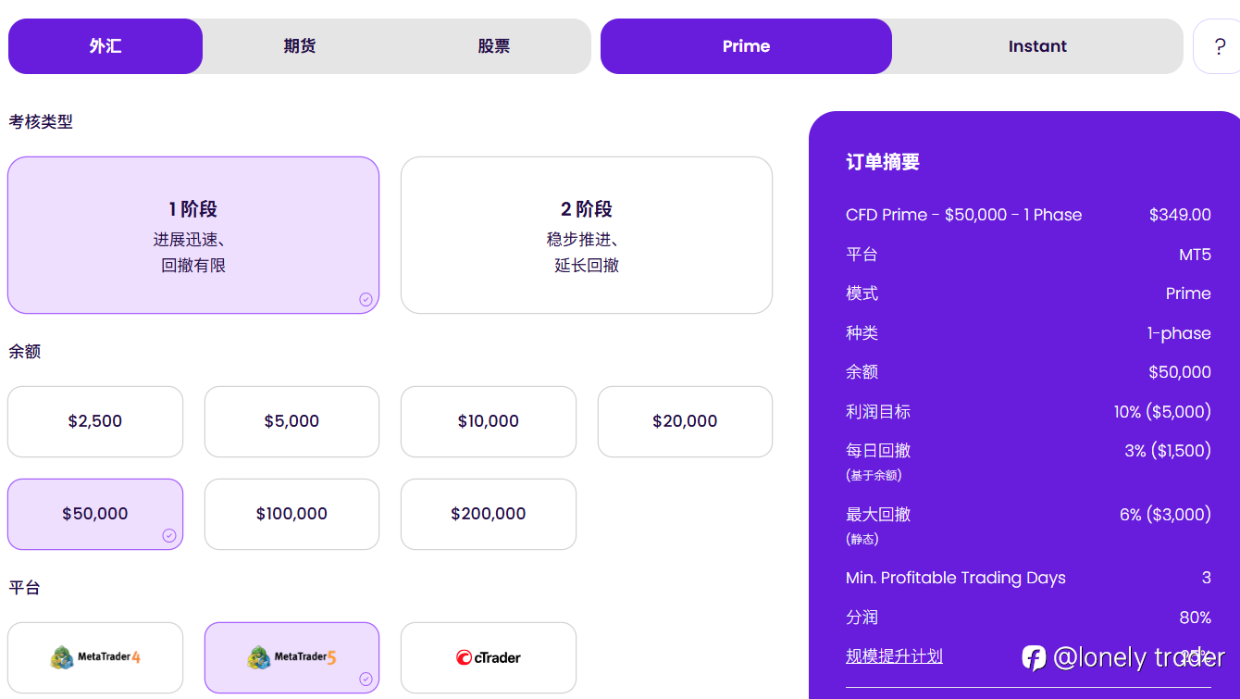Select the MetaTrader 4 platform logo
Screen dimensions: 1240x699
coord(95,657)
